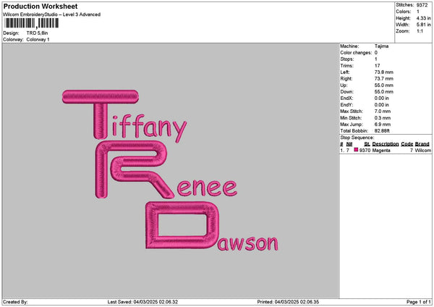The image size is (434, 307).
Task: Click the Stitches value '9372'
Action: (422, 5)
